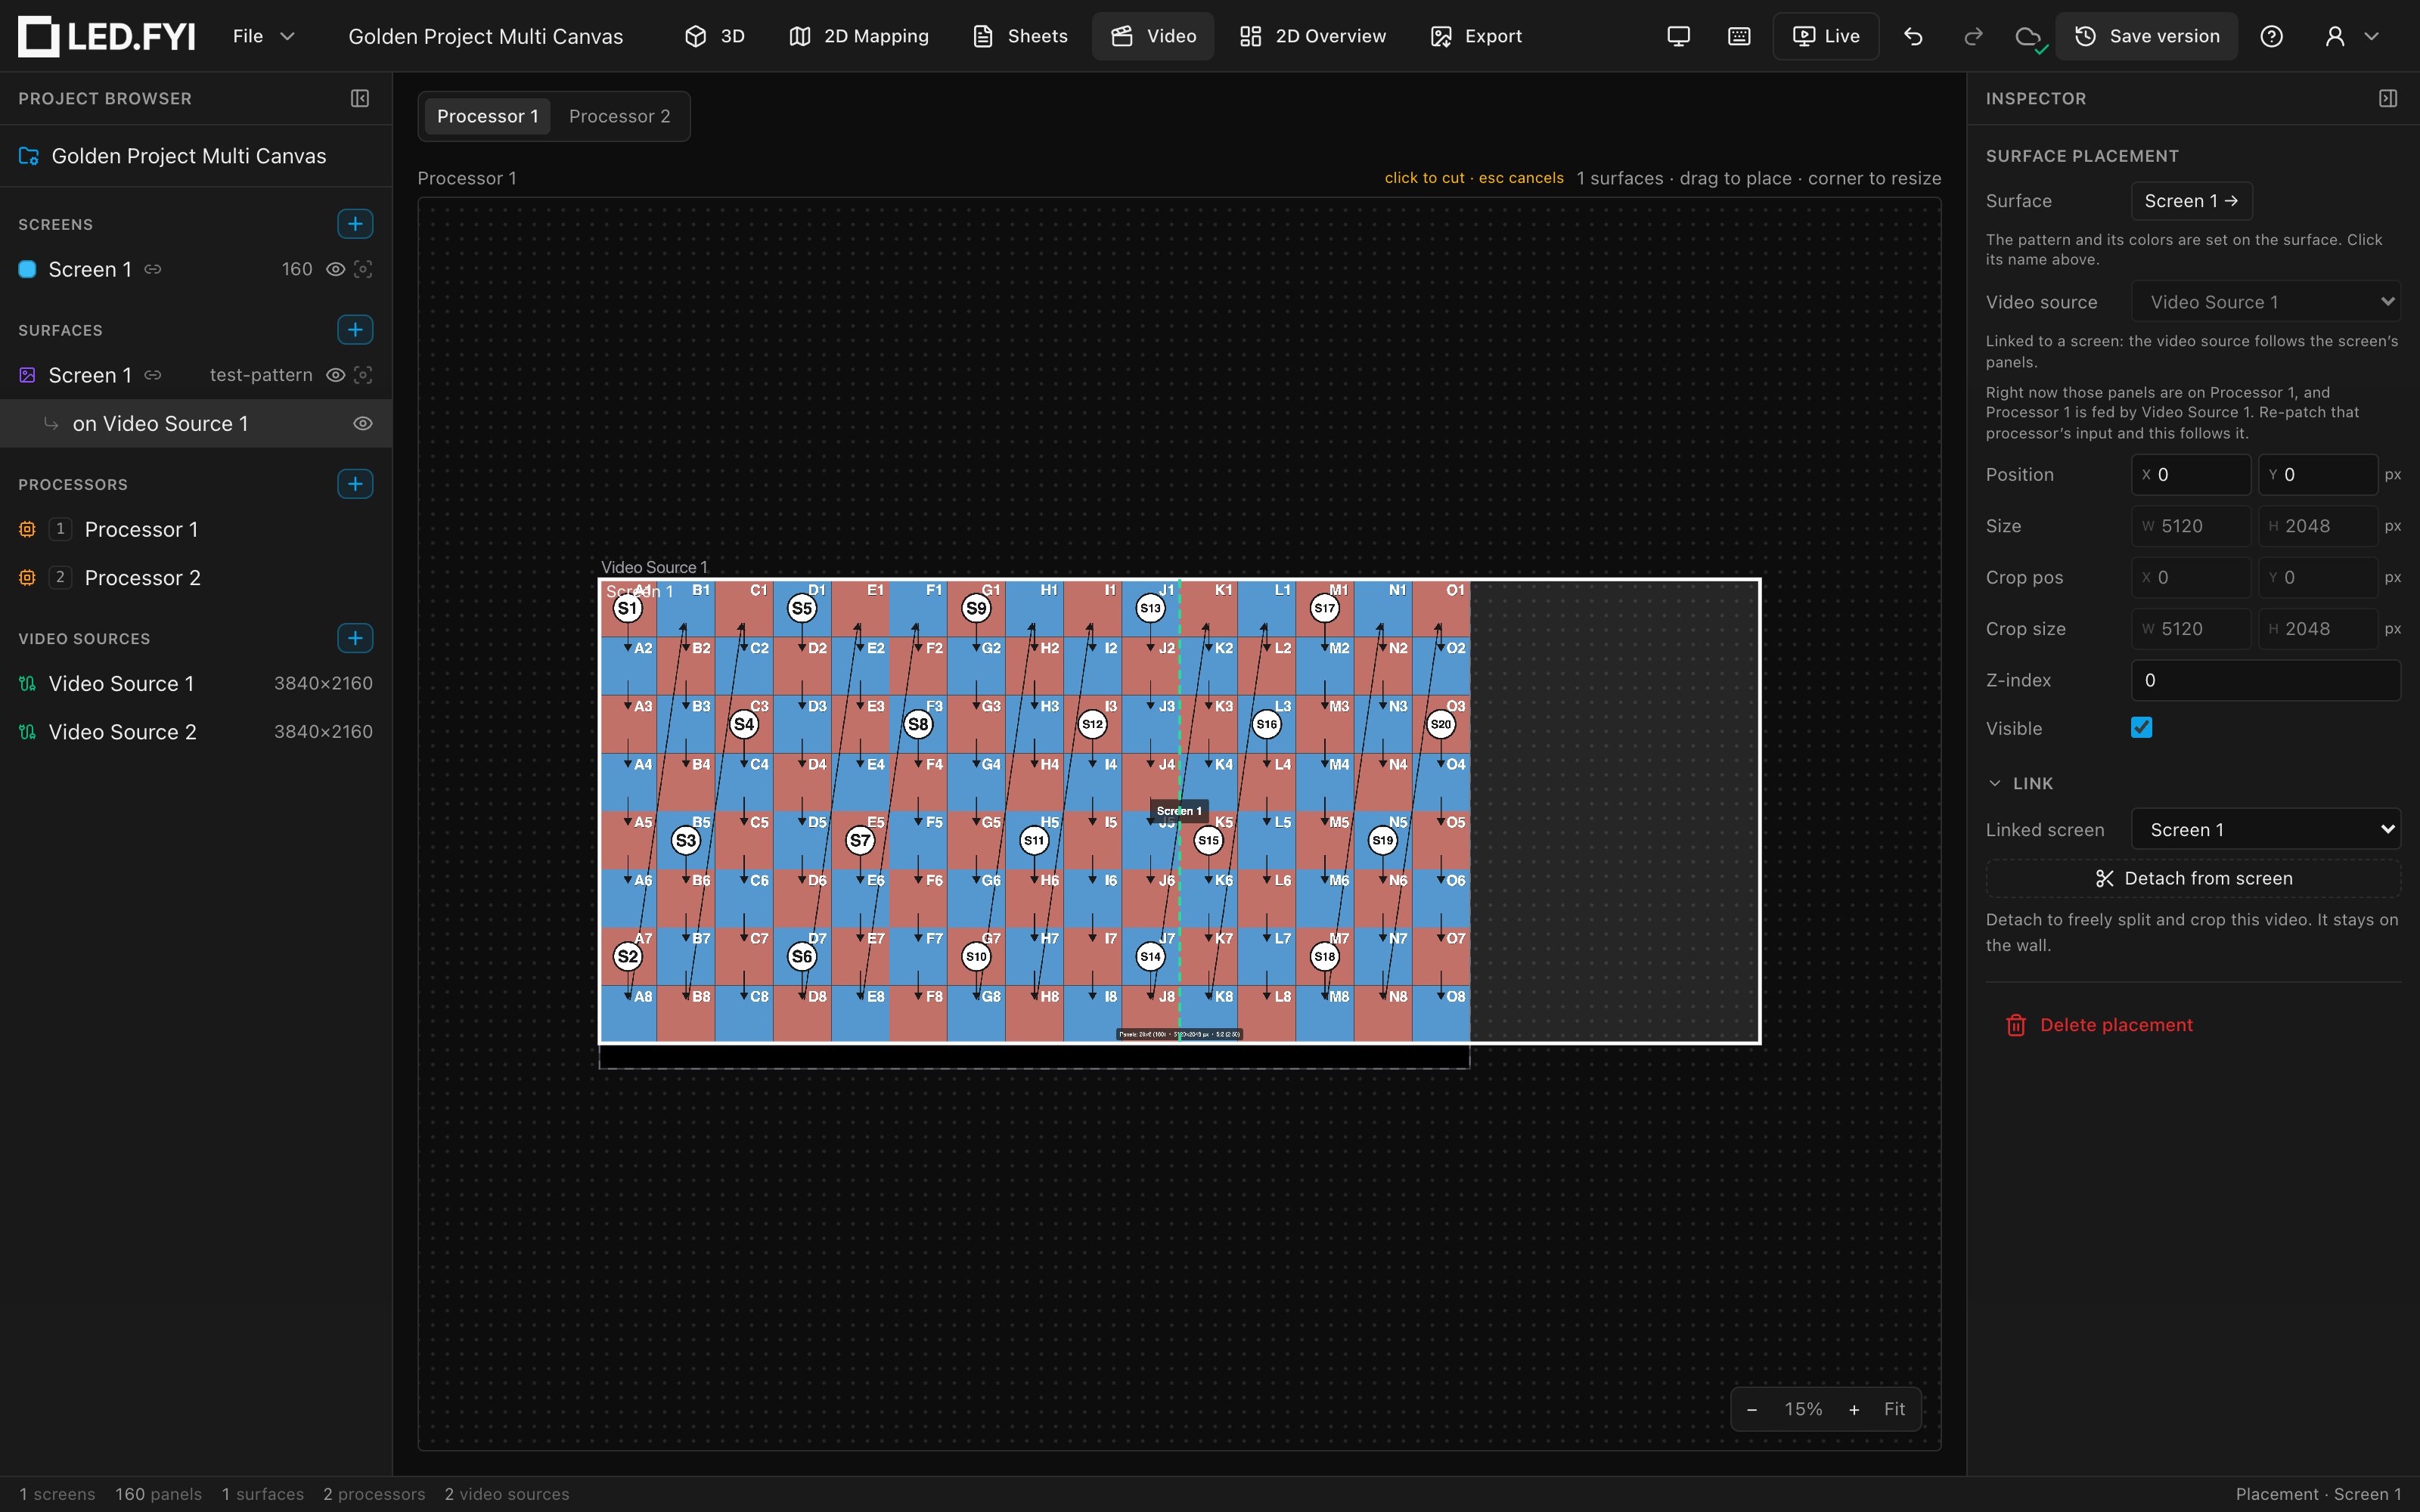2420x1512 pixels.
Task: Add a new video source with plus icon
Action: click(355, 638)
